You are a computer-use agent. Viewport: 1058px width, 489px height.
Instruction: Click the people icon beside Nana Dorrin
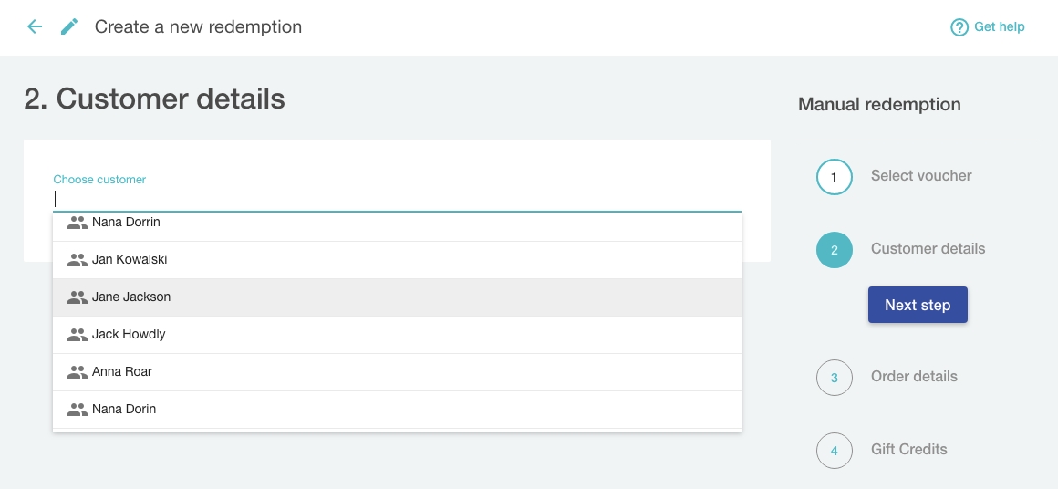pyautogui.click(x=78, y=223)
